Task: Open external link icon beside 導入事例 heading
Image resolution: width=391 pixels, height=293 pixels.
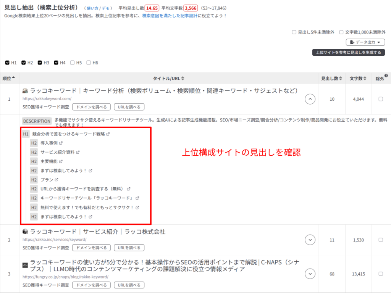Action: pyautogui.click(x=61, y=143)
